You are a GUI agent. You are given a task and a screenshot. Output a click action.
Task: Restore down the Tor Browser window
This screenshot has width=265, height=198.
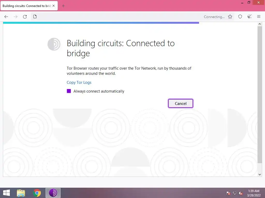(x=249, y=3)
